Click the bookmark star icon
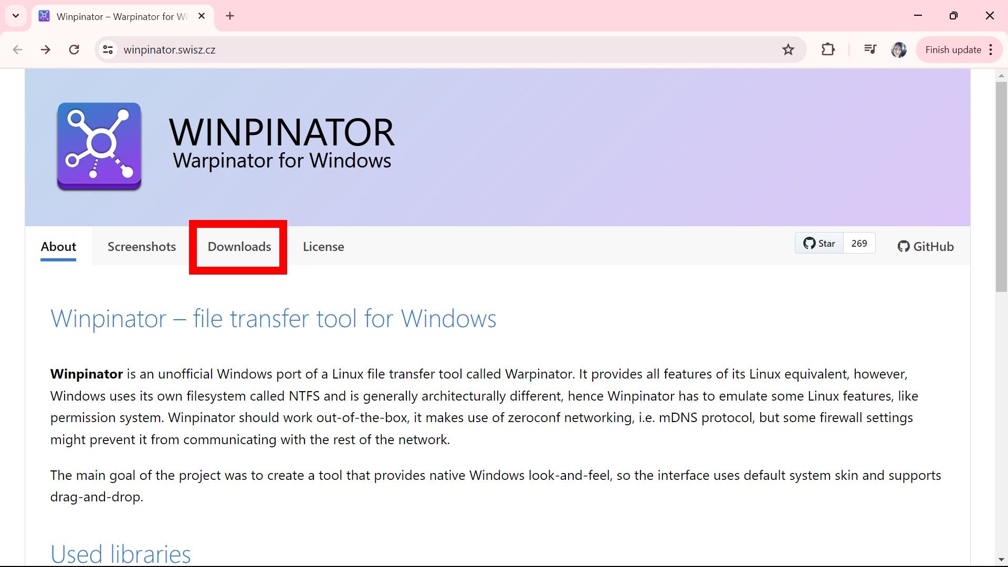The width and height of the screenshot is (1008, 567). tap(789, 49)
